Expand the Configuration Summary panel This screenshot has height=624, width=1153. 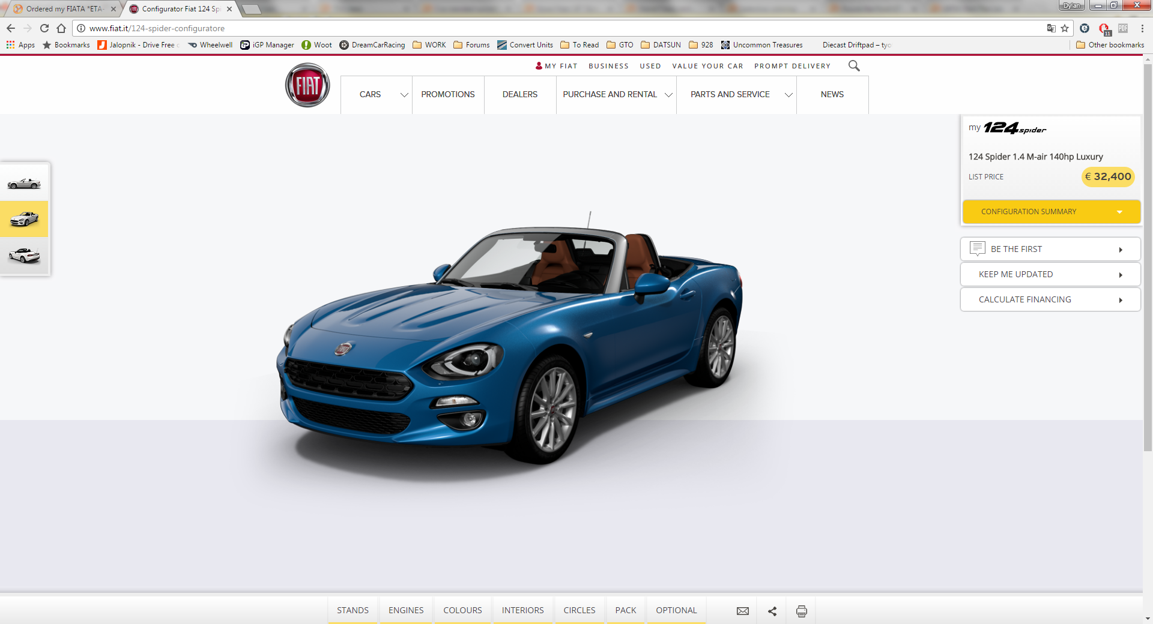click(x=1052, y=212)
